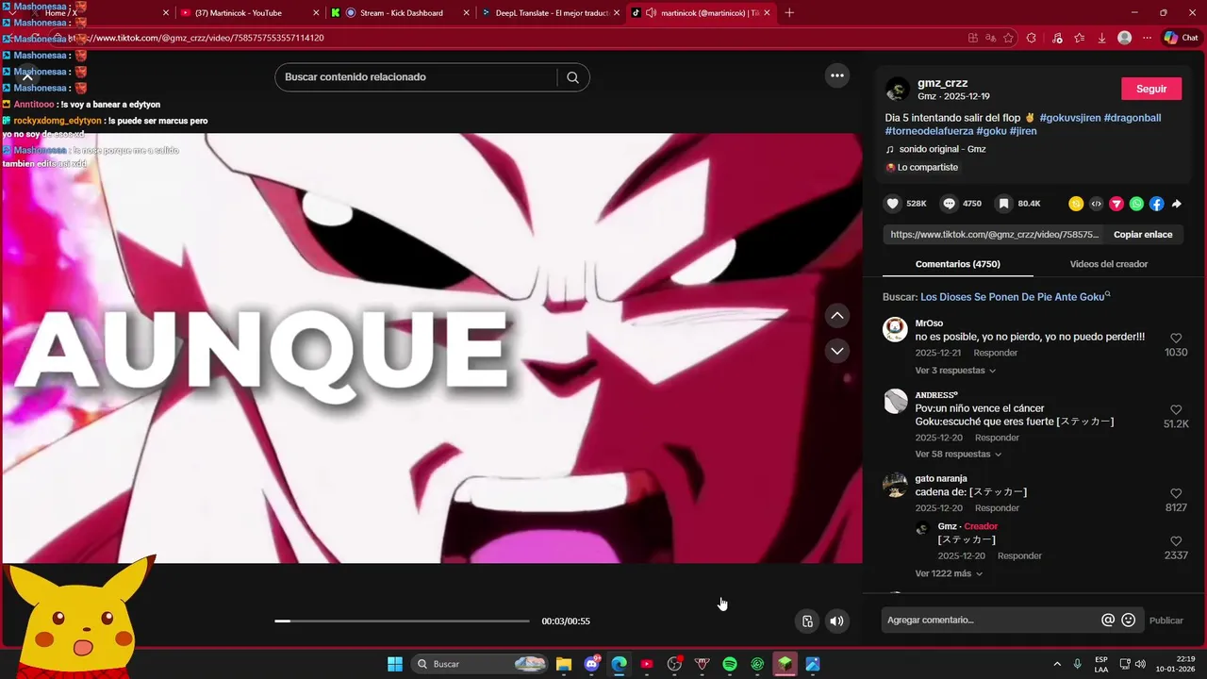Click the yellow repost icon
1207x679 pixels.
[1076, 204]
